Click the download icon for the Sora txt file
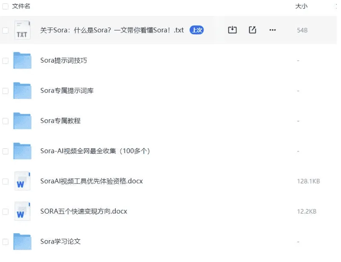341x262 pixels. tap(232, 30)
